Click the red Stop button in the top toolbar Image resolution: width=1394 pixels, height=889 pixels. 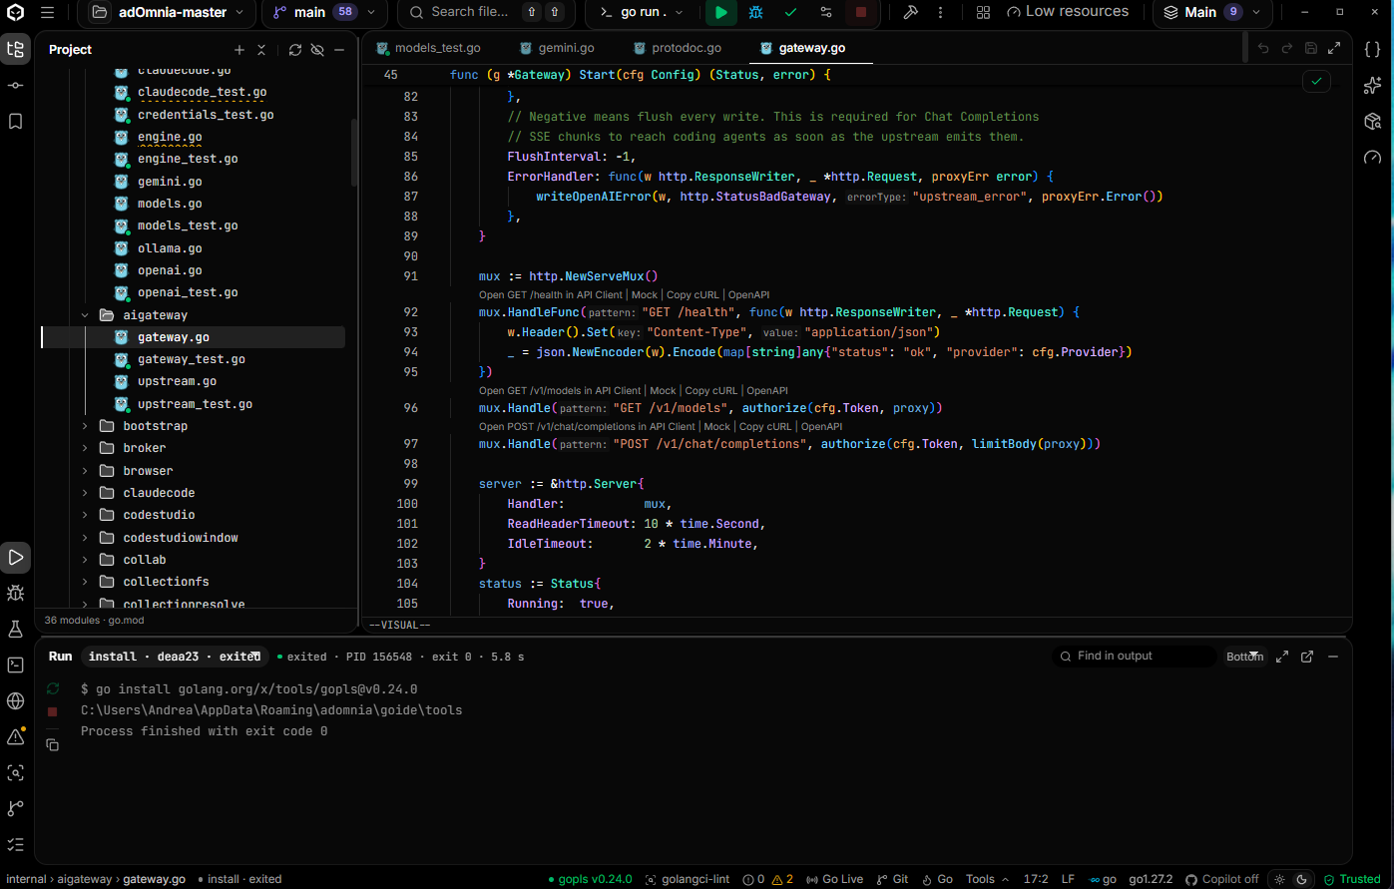861,13
